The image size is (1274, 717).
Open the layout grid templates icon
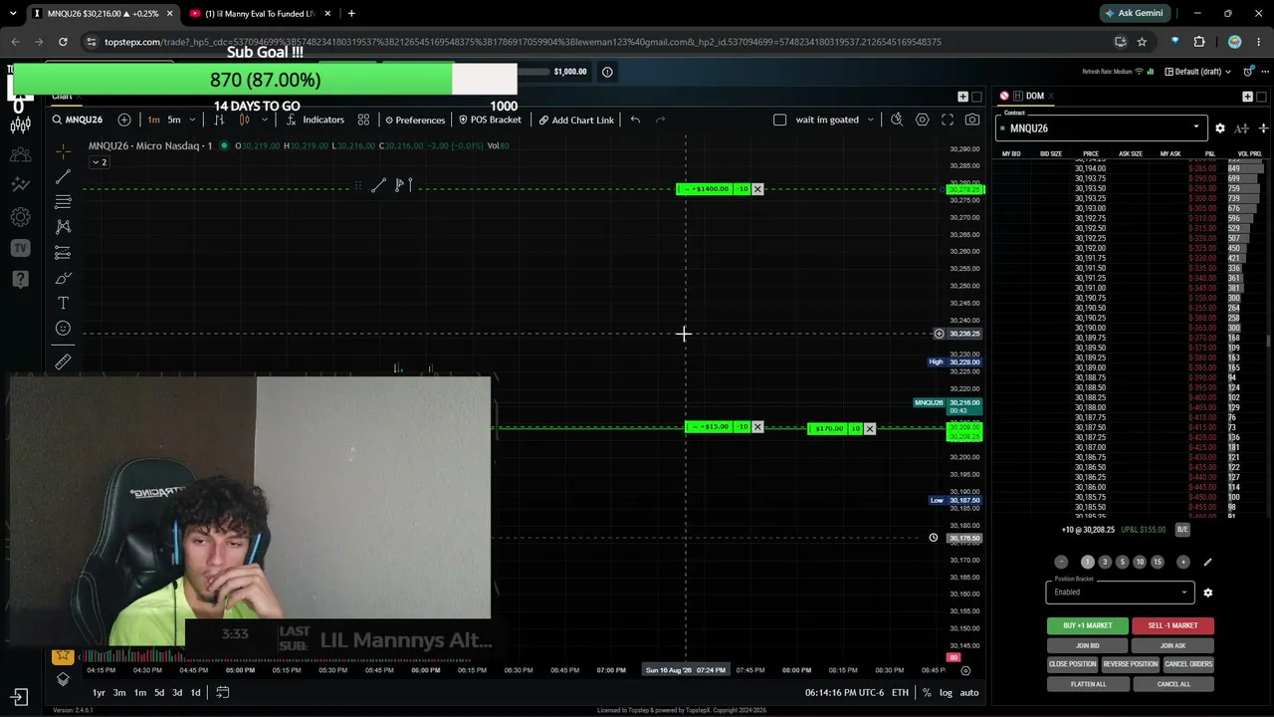[363, 119]
